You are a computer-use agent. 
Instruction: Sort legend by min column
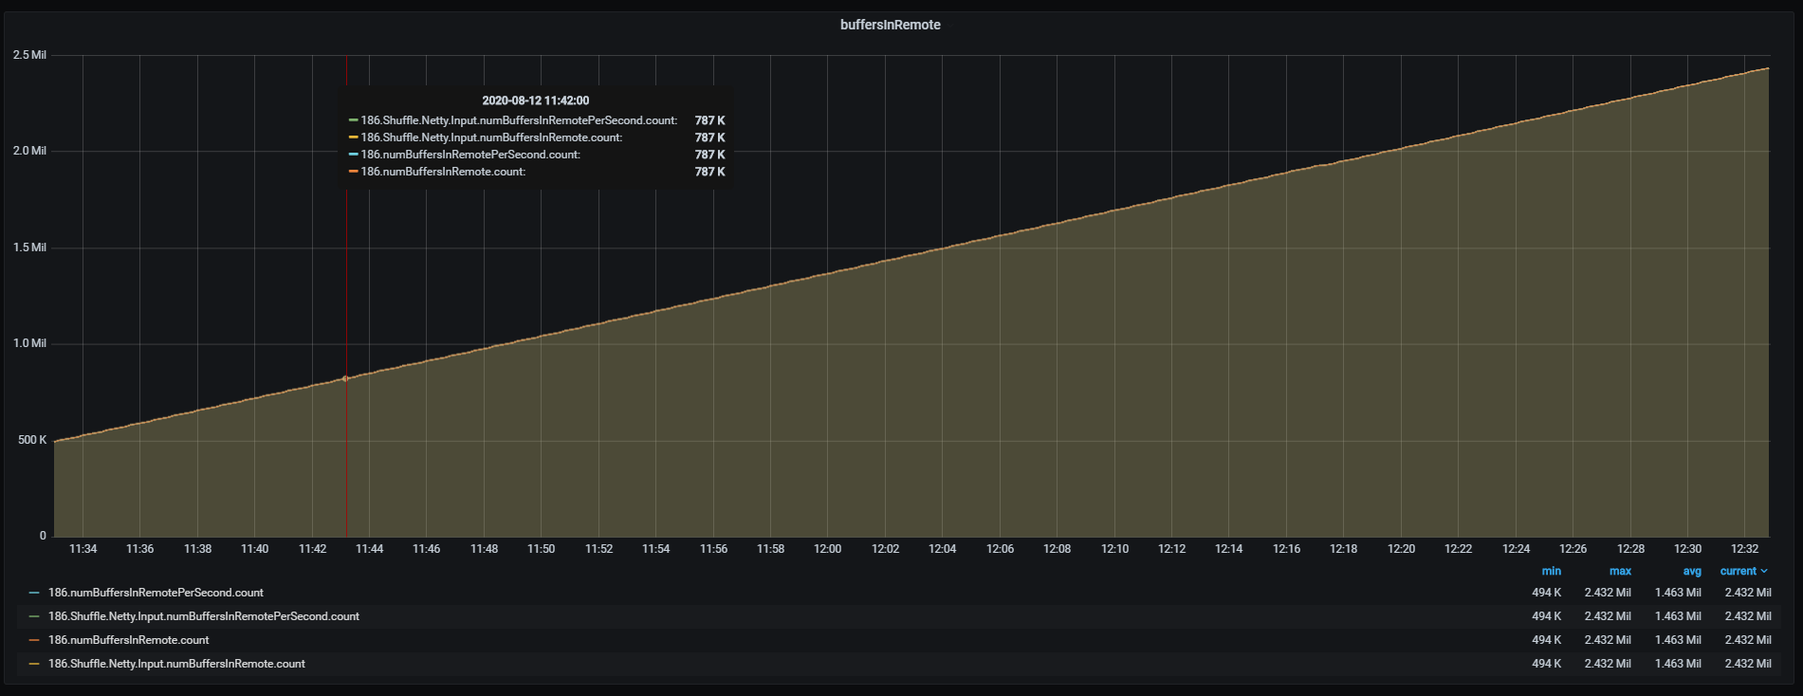[x=1551, y=571]
